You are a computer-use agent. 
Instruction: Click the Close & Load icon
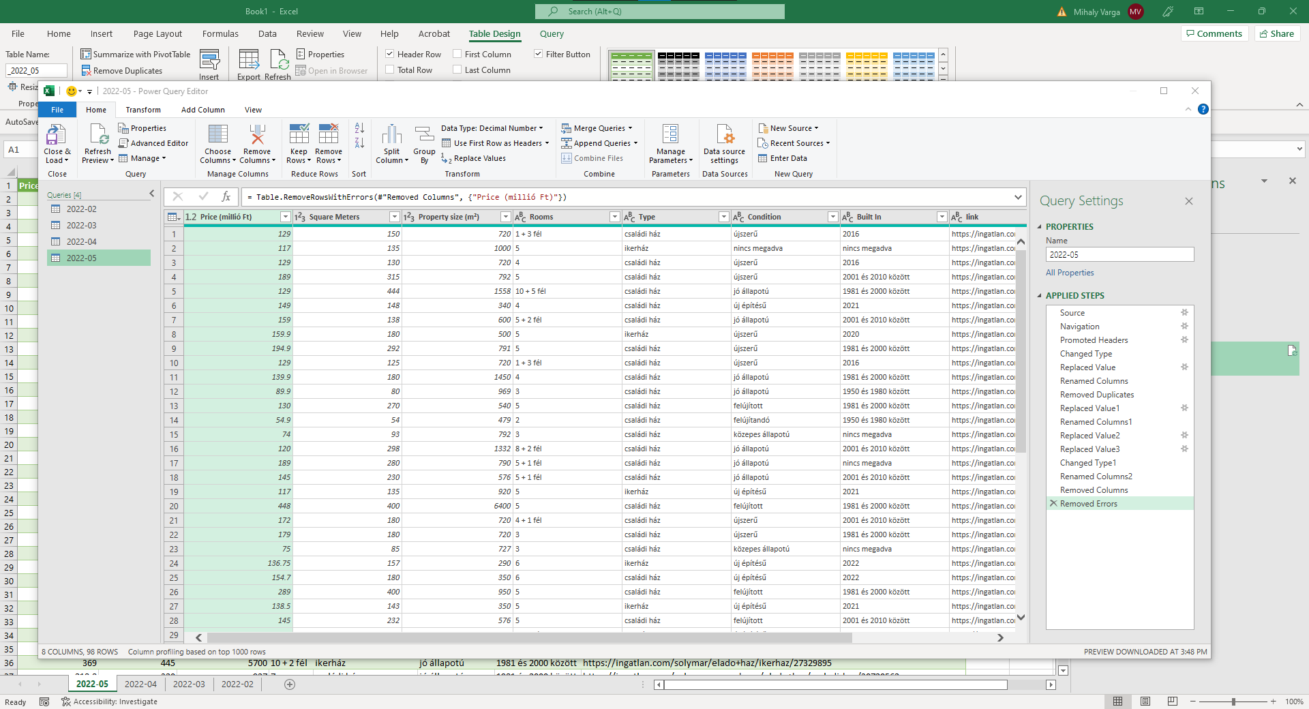tap(56, 134)
